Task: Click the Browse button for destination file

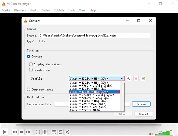Action: [141, 104]
